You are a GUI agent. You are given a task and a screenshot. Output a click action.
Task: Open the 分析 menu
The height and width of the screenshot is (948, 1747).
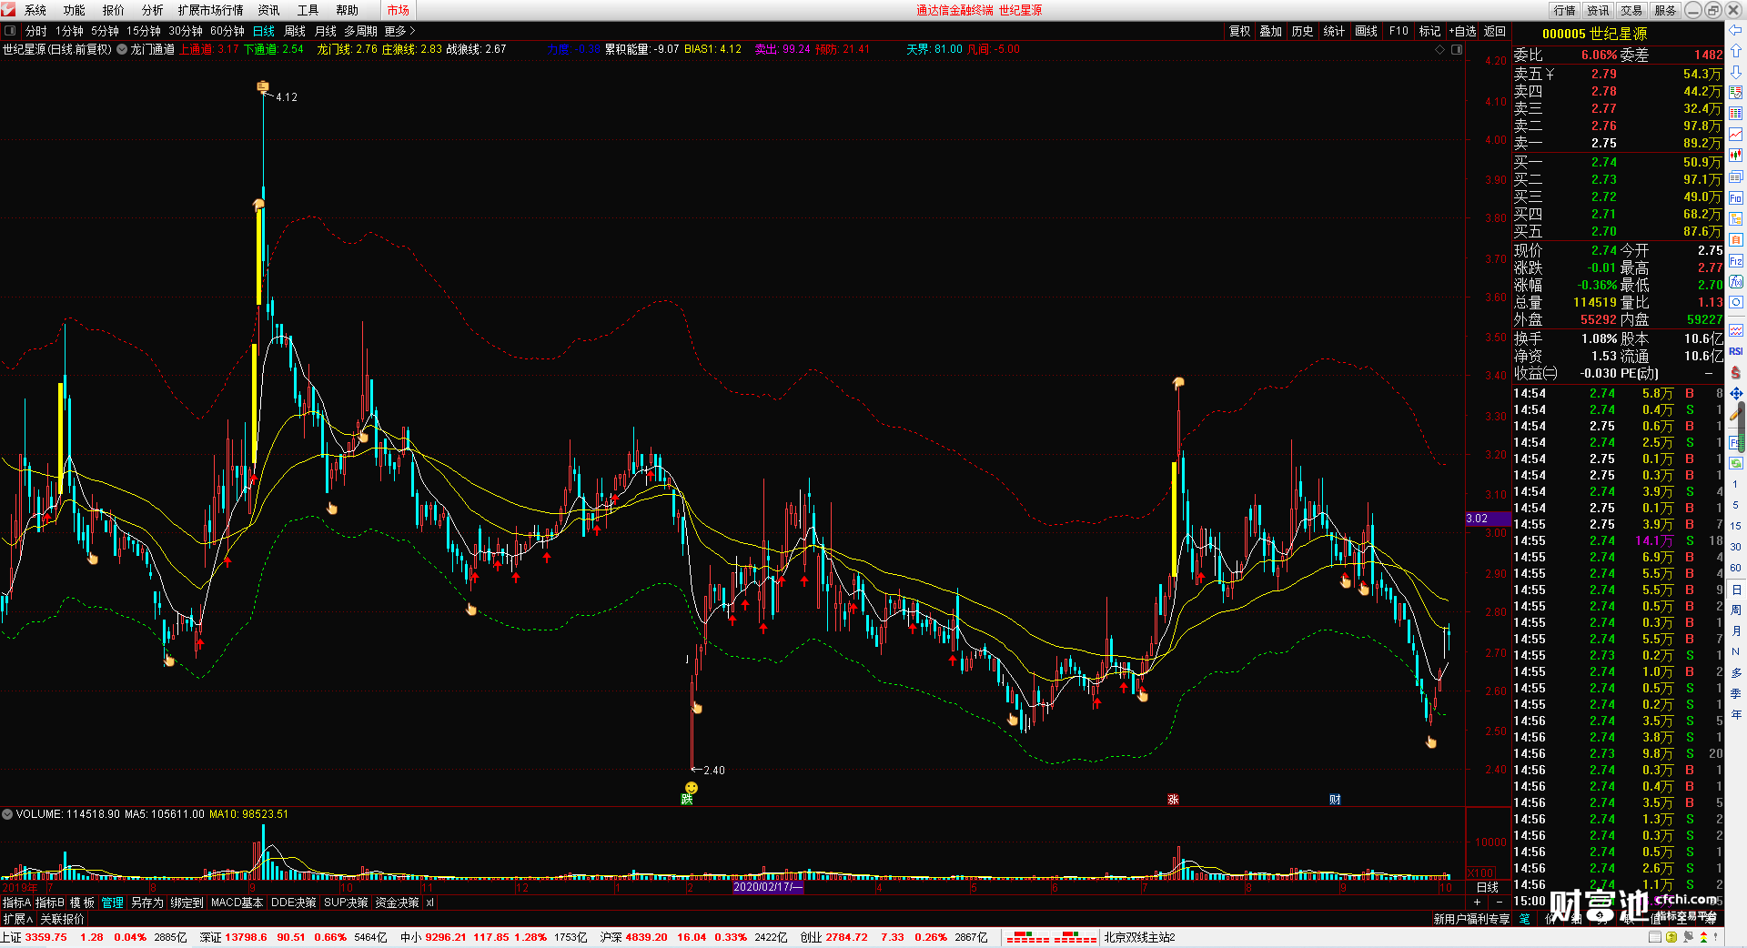click(152, 10)
